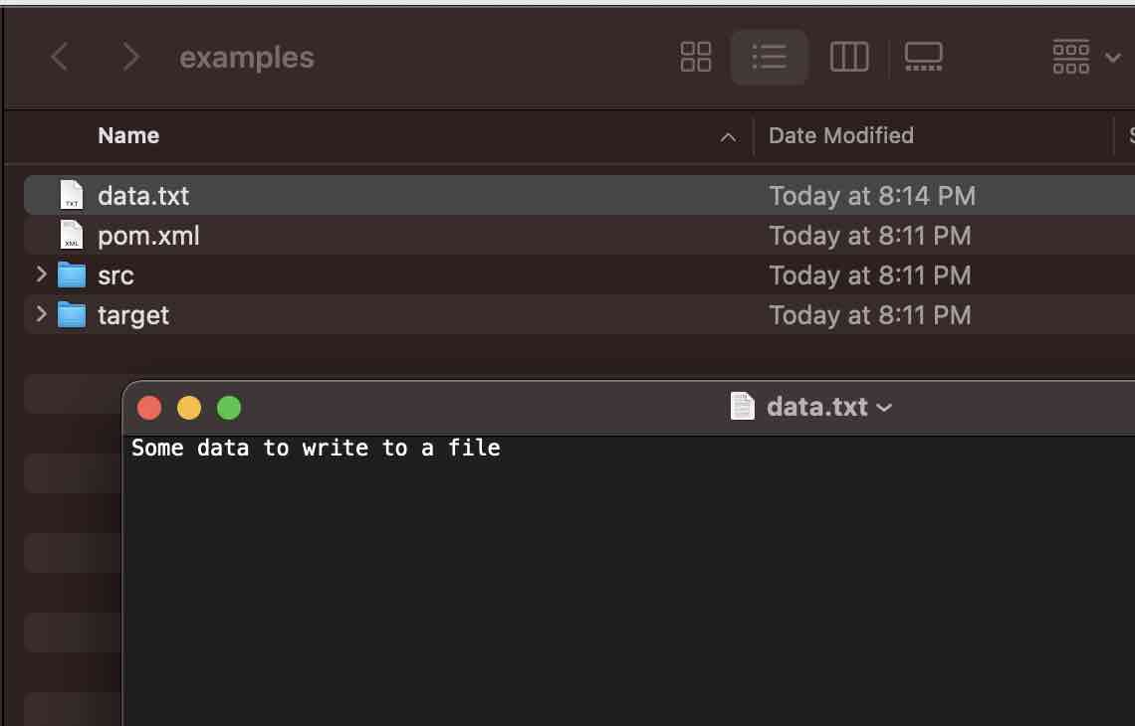The height and width of the screenshot is (726, 1135).
Task: Toggle sort order using the ascending arrow
Action: (x=729, y=137)
